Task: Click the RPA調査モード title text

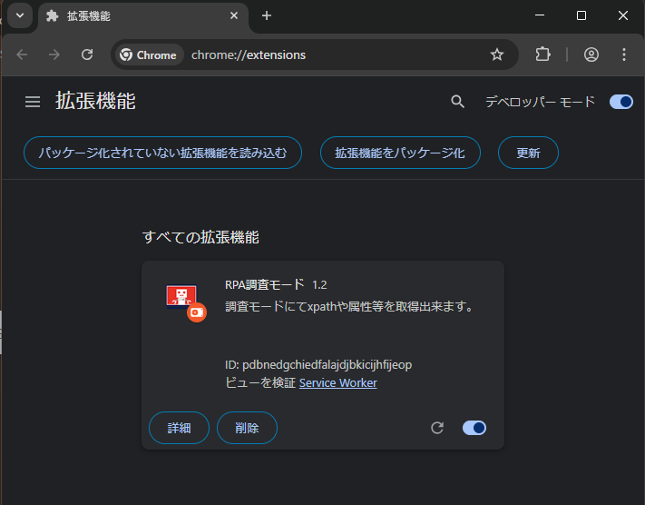Action: point(265,284)
